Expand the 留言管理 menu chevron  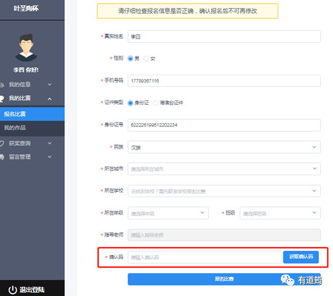click(x=50, y=157)
